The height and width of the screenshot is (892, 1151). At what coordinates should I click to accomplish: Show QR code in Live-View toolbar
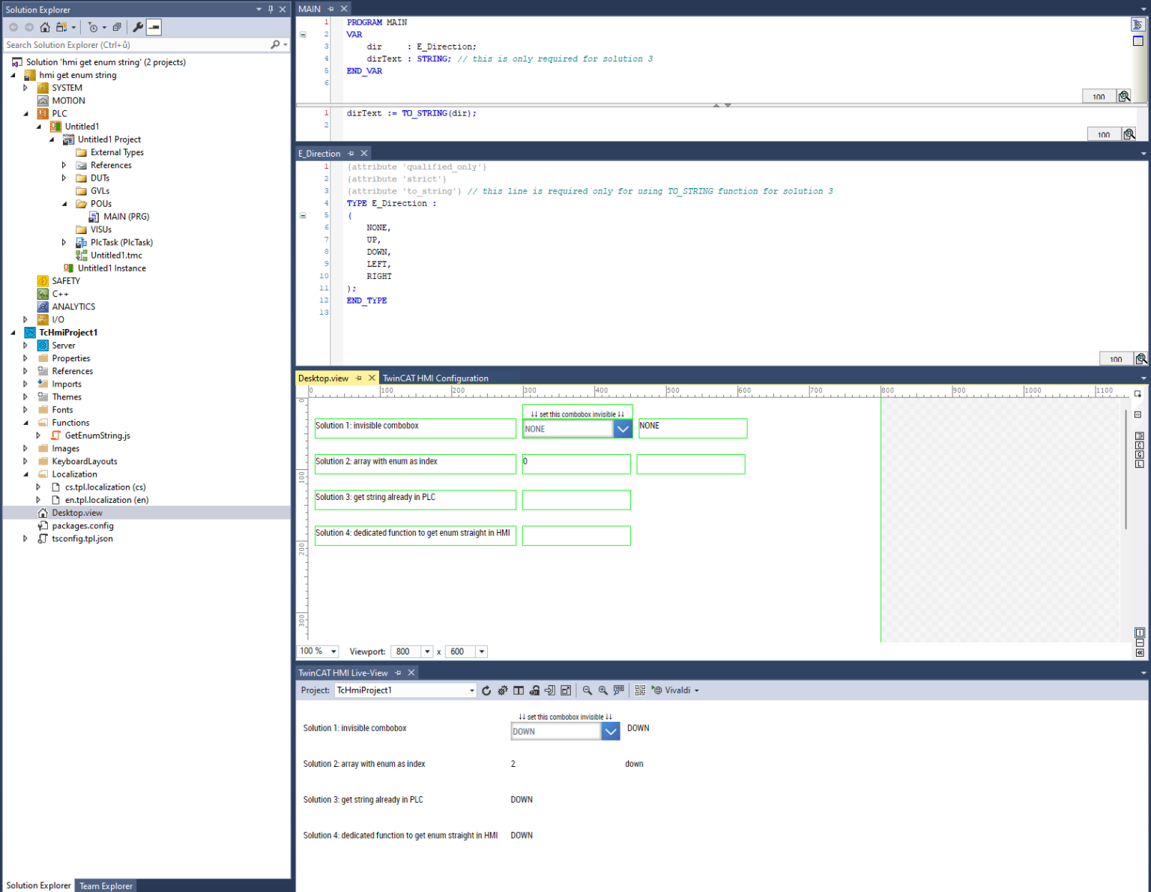point(640,690)
